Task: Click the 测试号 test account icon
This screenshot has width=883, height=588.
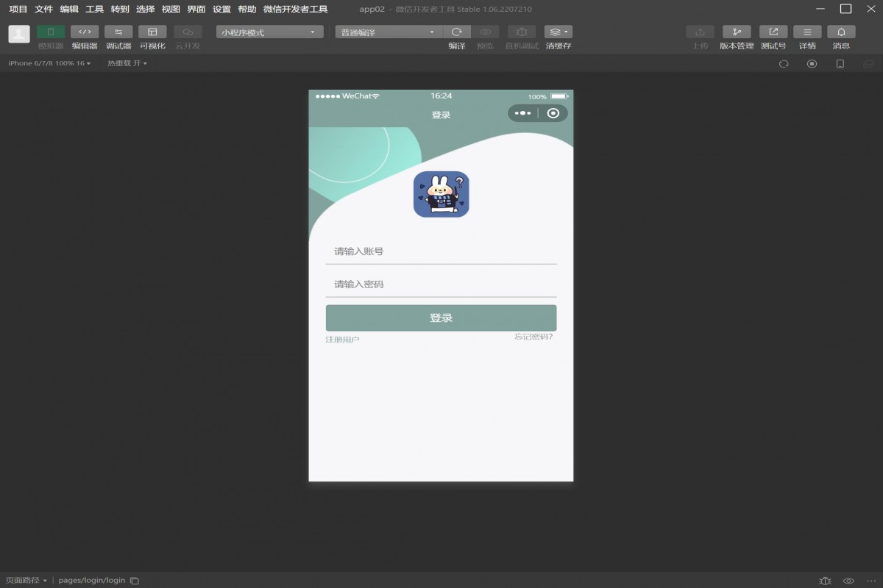Action: pyautogui.click(x=773, y=32)
